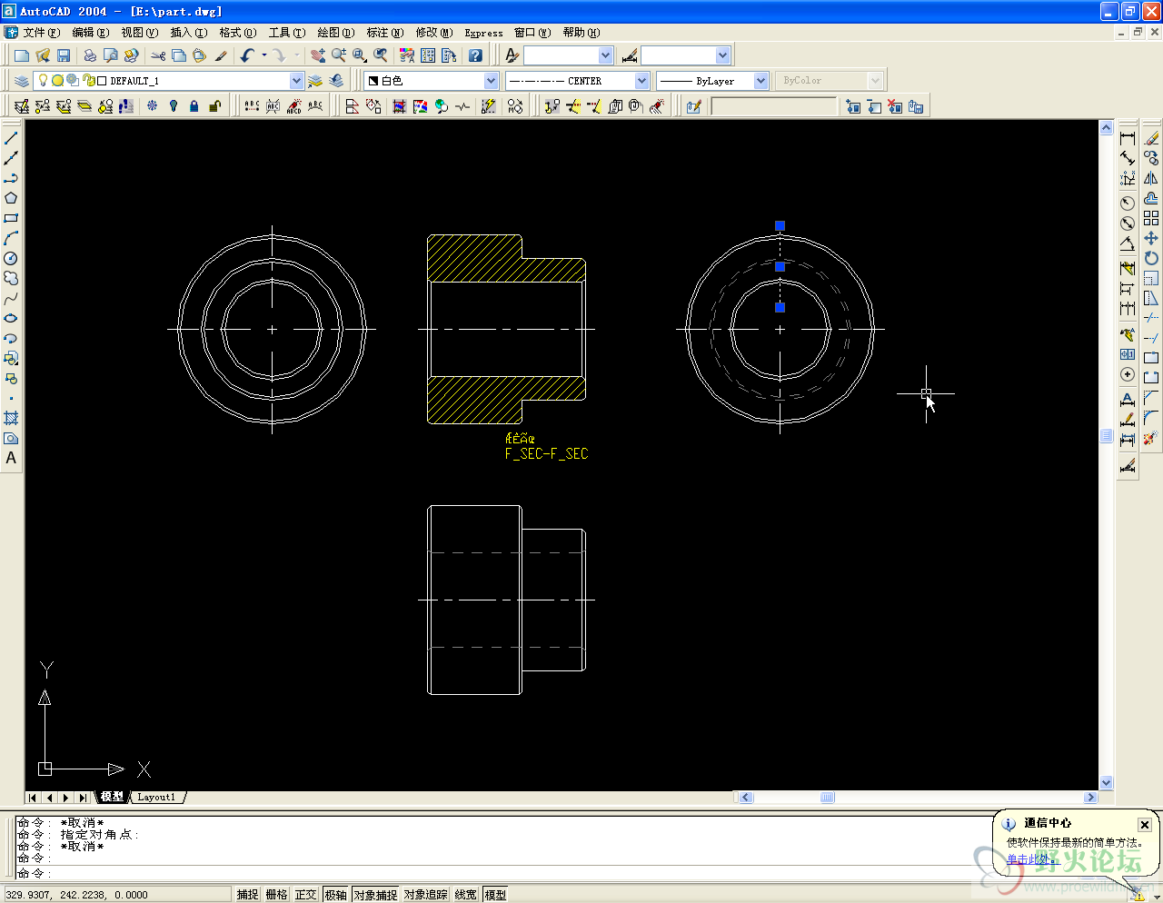Open the Express menu

tap(483, 33)
